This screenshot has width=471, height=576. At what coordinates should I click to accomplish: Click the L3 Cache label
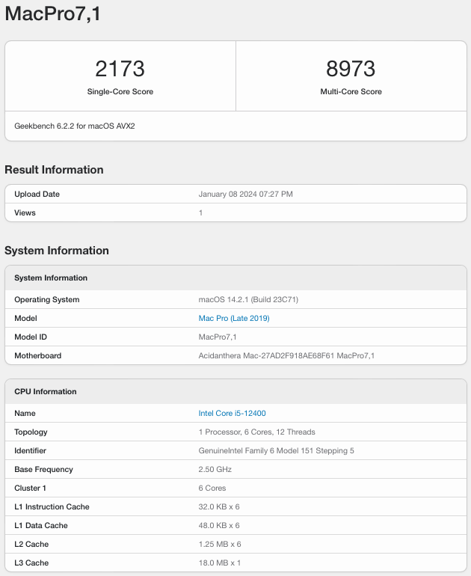pos(31,563)
